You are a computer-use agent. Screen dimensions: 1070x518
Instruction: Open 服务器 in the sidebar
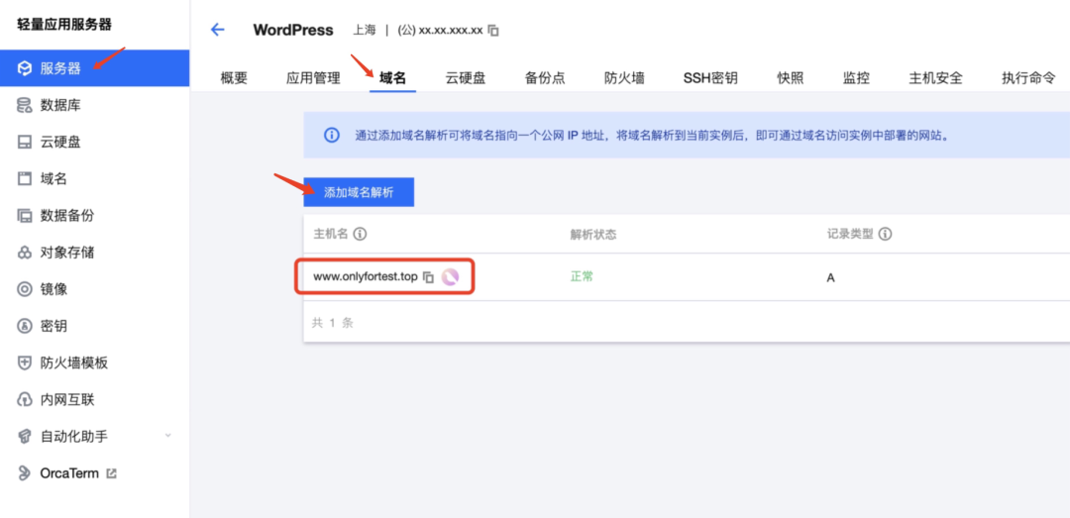tap(95, 68)
